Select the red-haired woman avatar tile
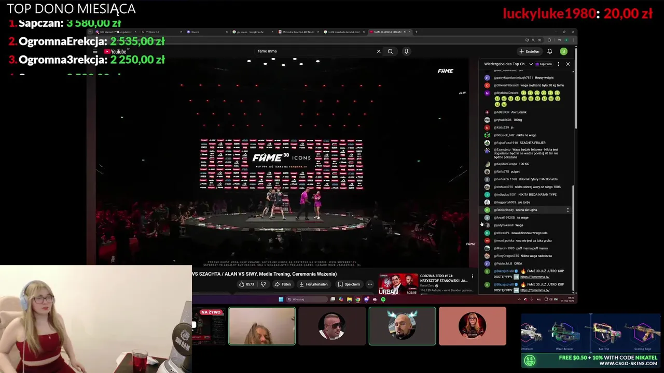The image size is (664, 373). pos(472,326)
